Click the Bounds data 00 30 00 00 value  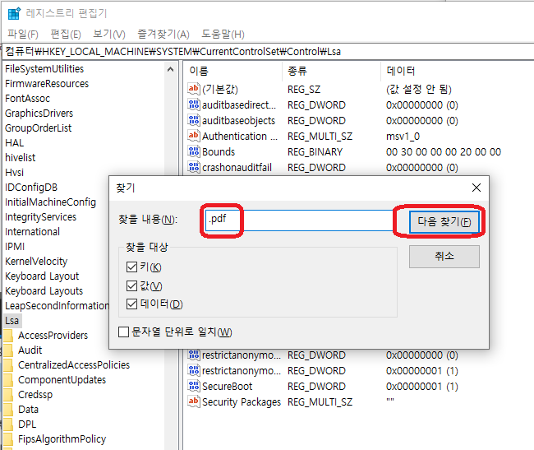tap(444, 152)
